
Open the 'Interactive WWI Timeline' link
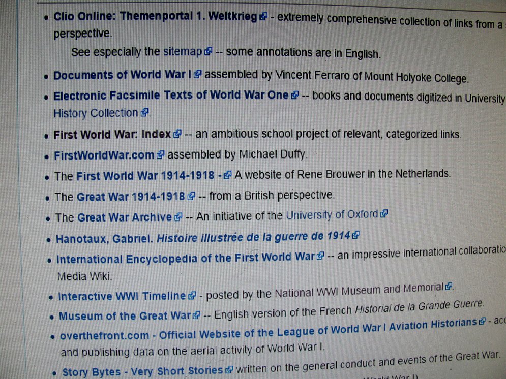click(x=122, y=296)
